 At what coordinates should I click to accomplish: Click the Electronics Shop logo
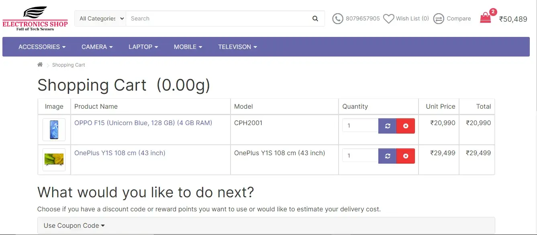point(35,18)
